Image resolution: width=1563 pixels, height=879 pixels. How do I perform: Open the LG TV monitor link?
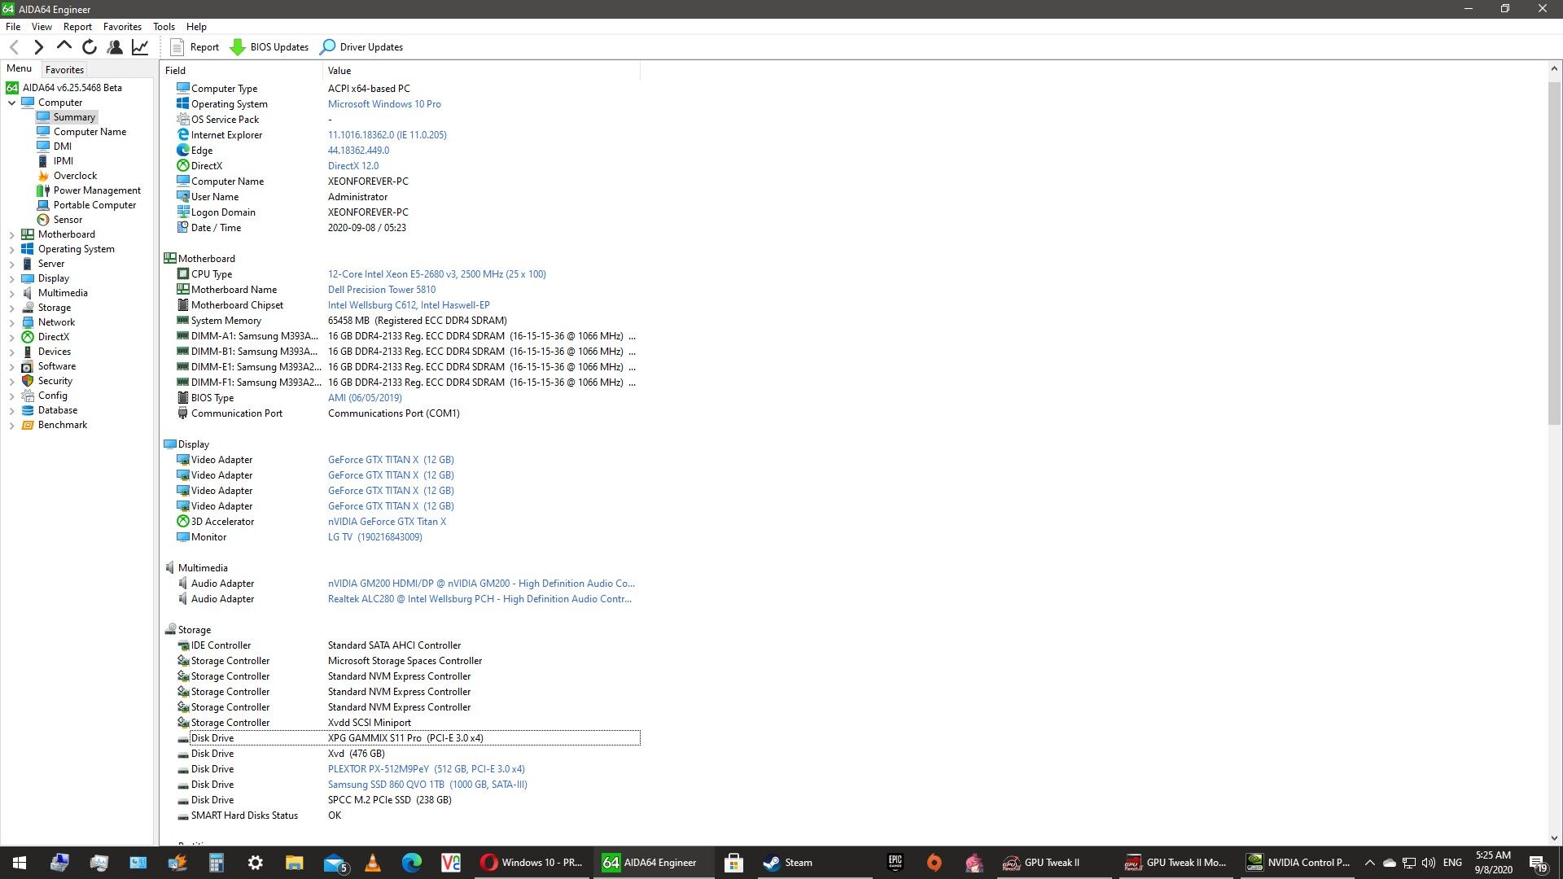(x=375, y=537)
